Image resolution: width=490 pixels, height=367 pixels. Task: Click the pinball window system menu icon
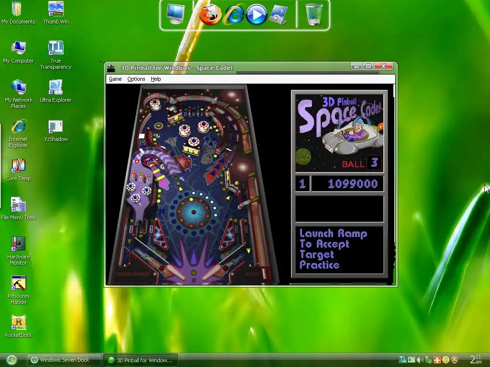tap(111, 68)
